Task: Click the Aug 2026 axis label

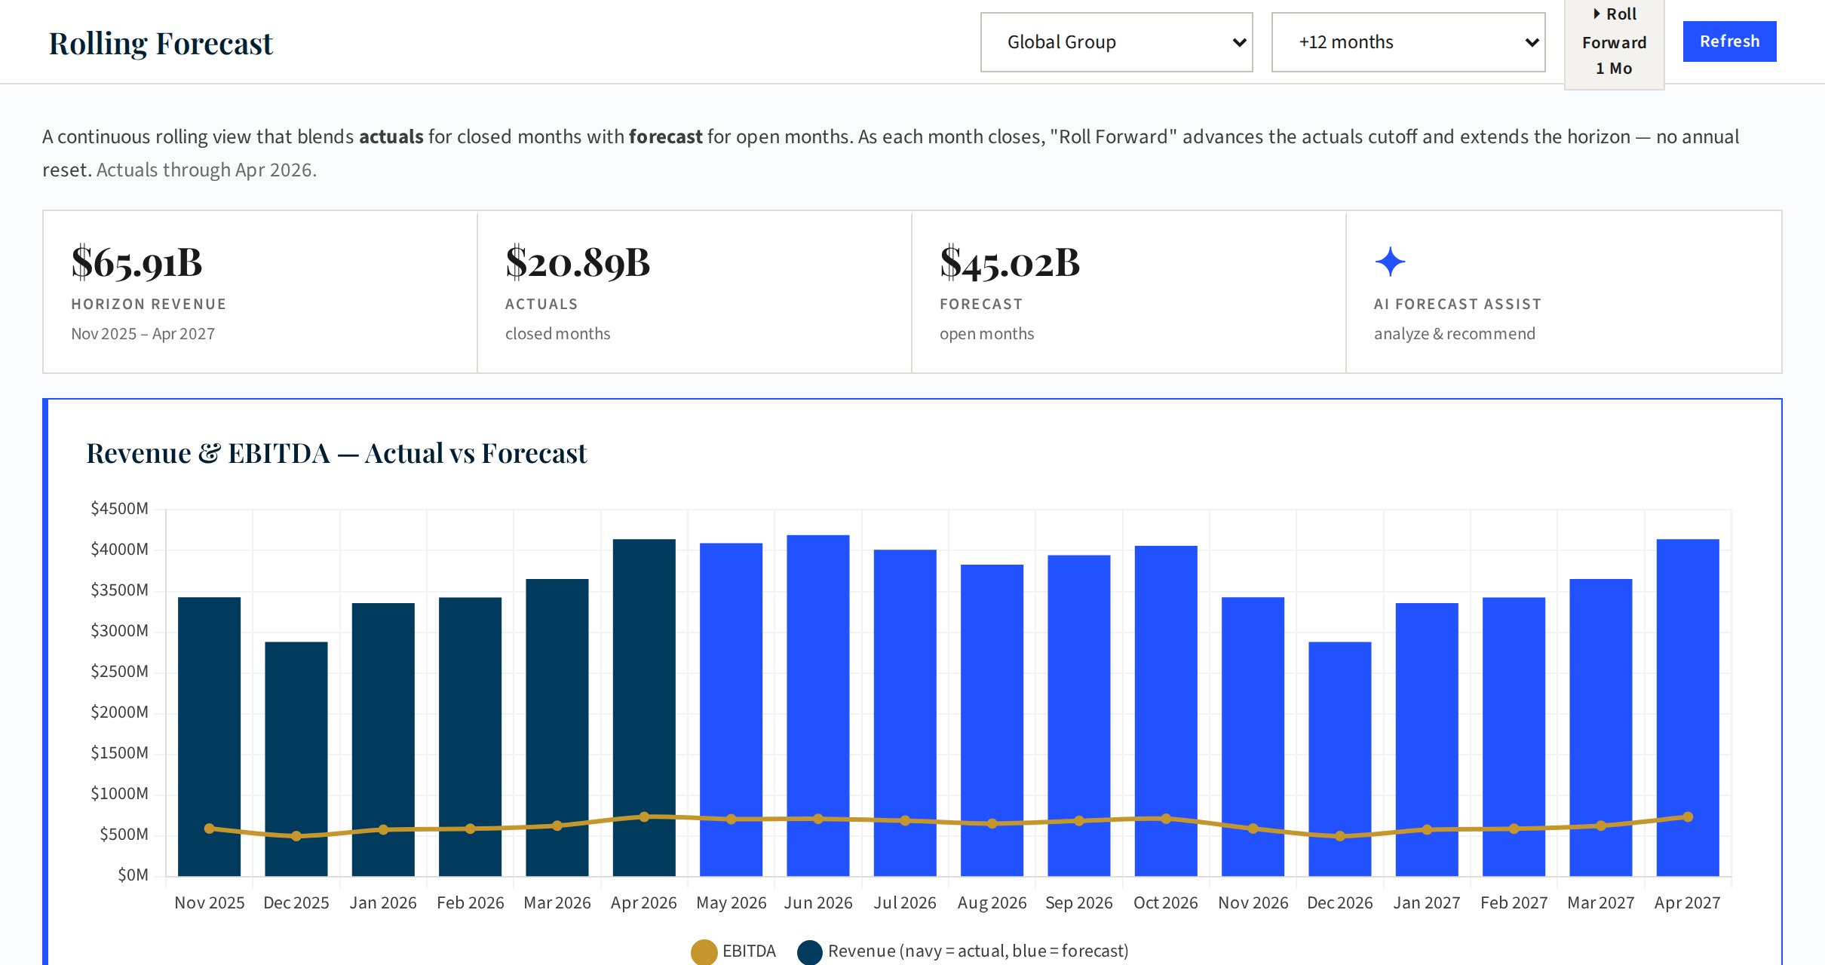Action: click(x=992, y=902)
